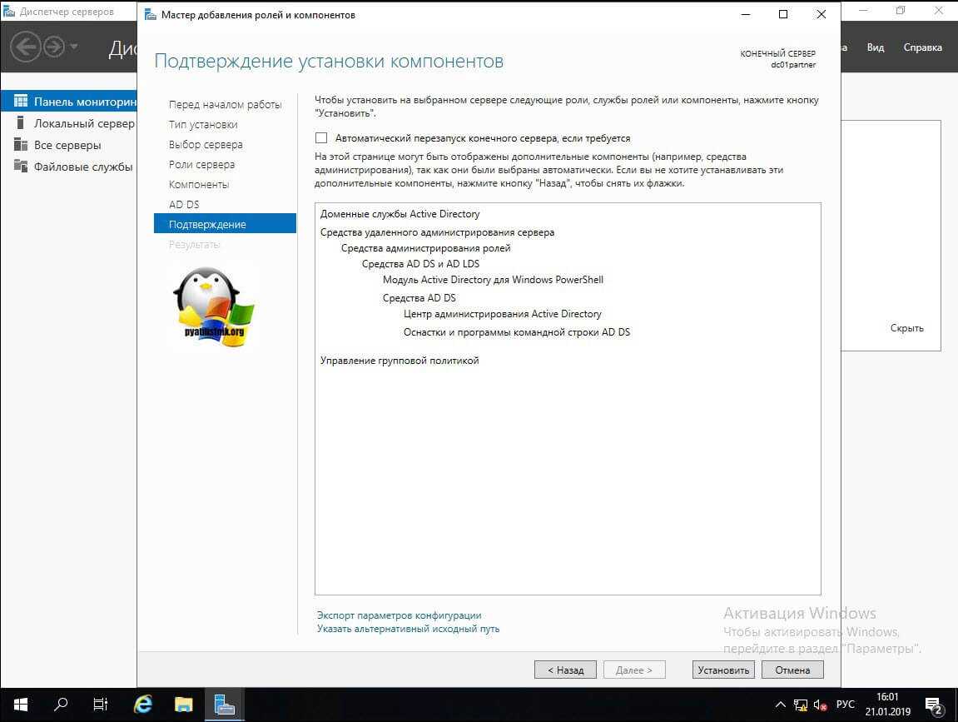
Task: Enable automatic restart of destination server checkbox
Action: [x=321, y=138]
